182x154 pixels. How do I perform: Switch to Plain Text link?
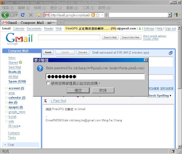click(x=58, y=101)
